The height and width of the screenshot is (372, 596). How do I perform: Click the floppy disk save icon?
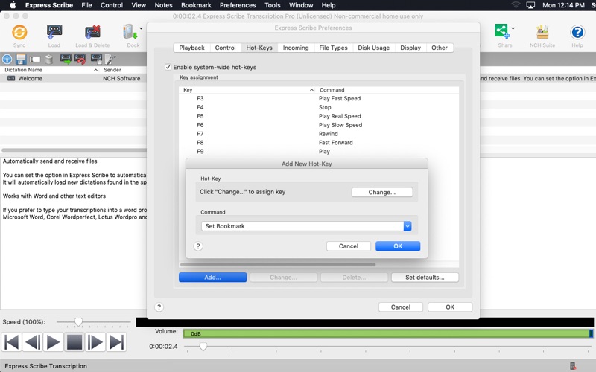click(21, 60)
